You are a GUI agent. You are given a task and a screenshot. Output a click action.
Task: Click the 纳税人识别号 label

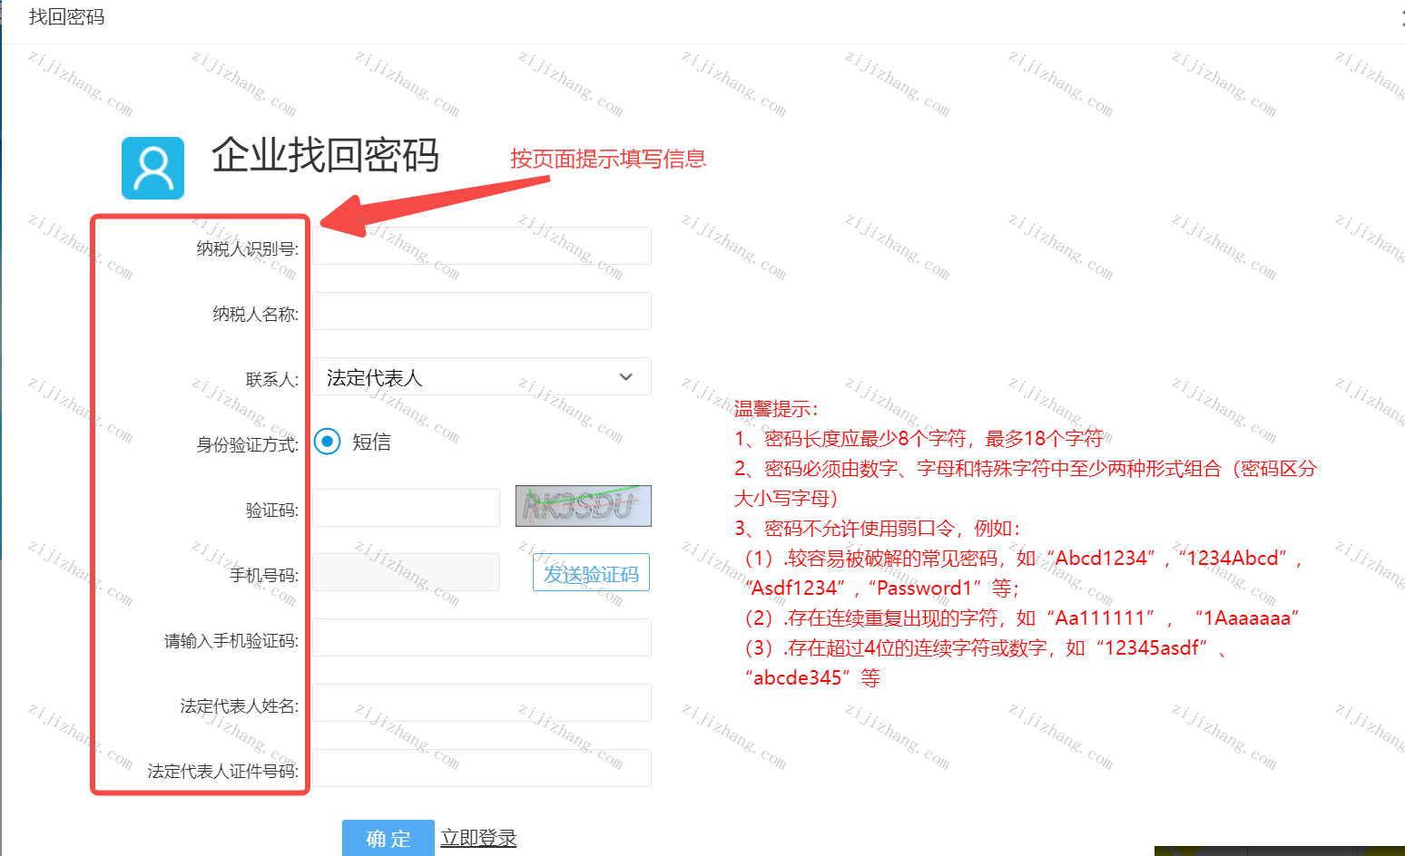tap(248, 248)
